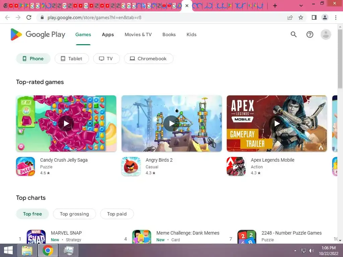This screenshot has width=343, height=257.
Task: Open the Candy Crush Jelly Saga title link
Action: pyautogui.click(x=64, y=160)
